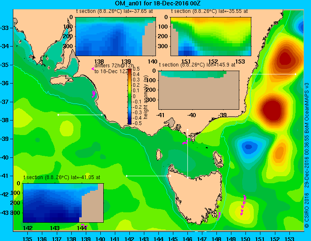The width and height of the screenshot is (311, 241).
Task: Click the 149 longitude axis label
Action: [x=231, y=239]
